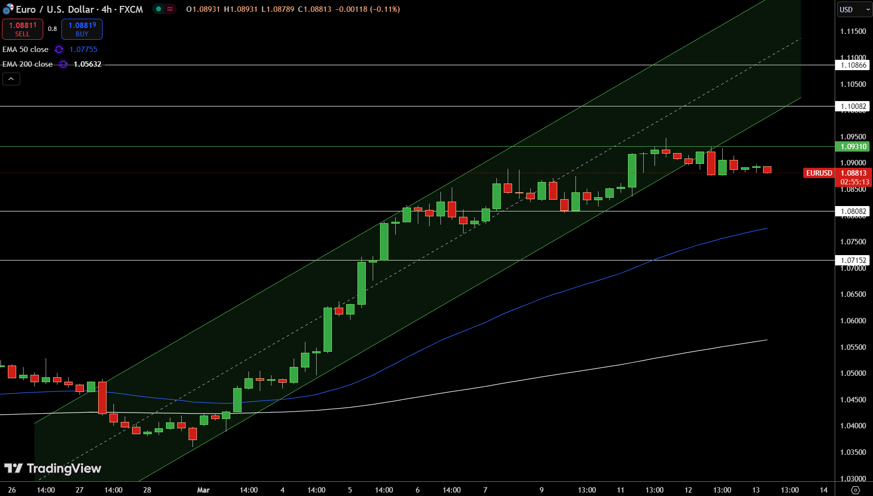Open chart settings gear icon
This screenshot has width=873, height=496.
click(855, 490)
